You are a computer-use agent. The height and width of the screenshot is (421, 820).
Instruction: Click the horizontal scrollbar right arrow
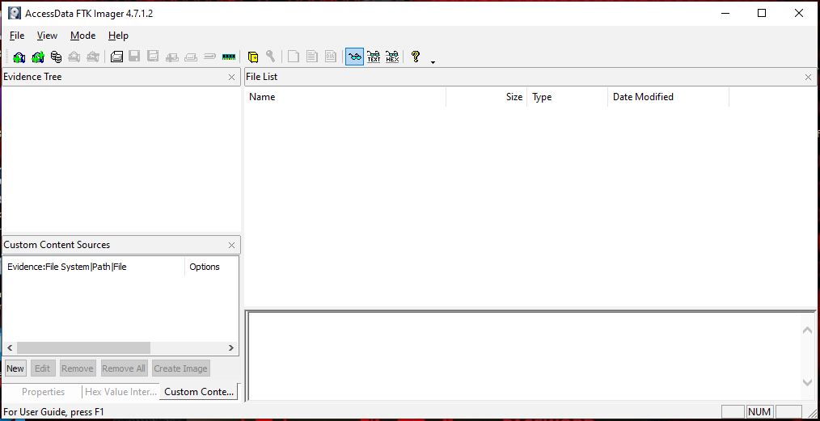(232, 348)
